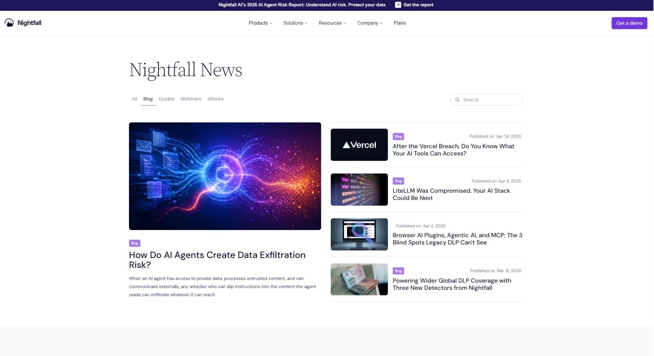654x356 pixels.
Task: Click the Vercel logo thumbnail
Action: pyautogui.click(x=359, y=145)
